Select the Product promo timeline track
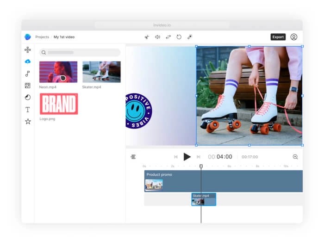 click(x=224, y=181)
